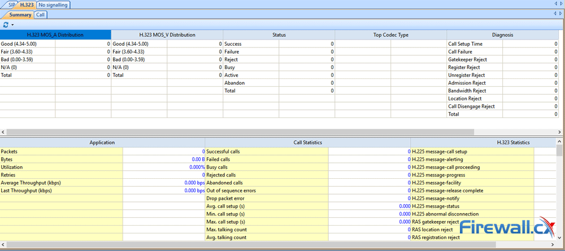
Task: Select the Drop packet error row
Action: pyautogui.click(x=308, y=199)
